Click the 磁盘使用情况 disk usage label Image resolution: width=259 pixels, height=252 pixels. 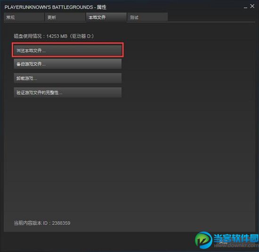click(28, 36)
